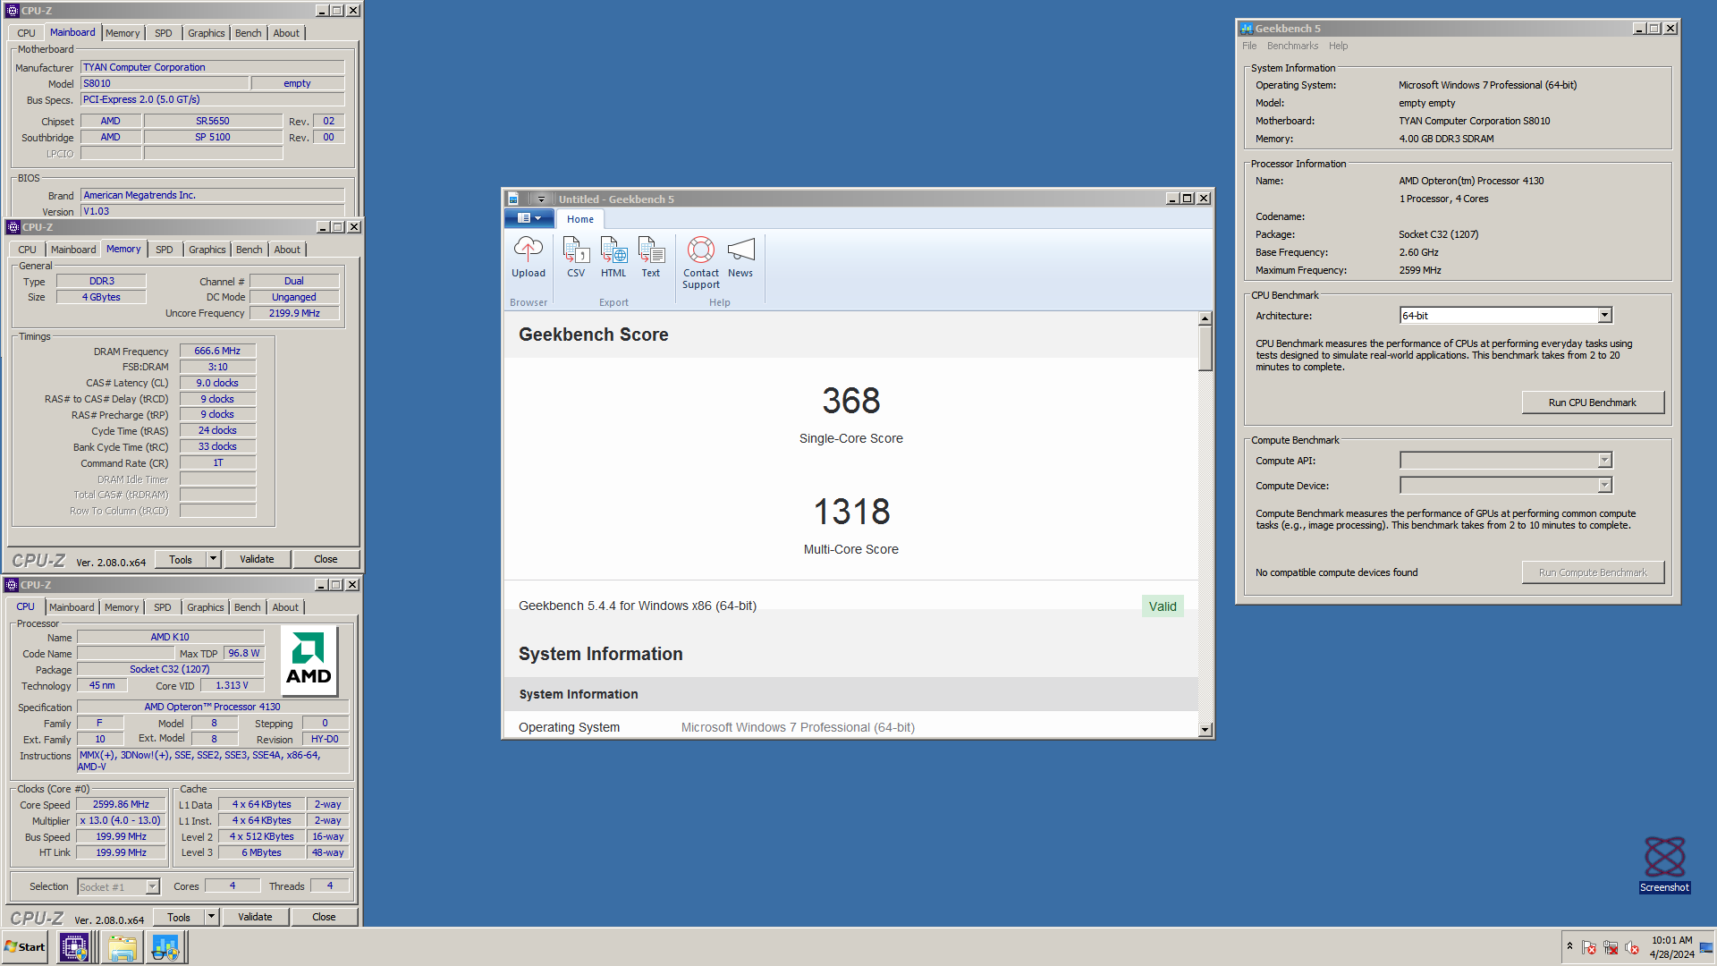This screenshot has width=1717, height=966.
Task: Open Bench tab in bottom CPU-Z window
Action: (x=248, y=607)
